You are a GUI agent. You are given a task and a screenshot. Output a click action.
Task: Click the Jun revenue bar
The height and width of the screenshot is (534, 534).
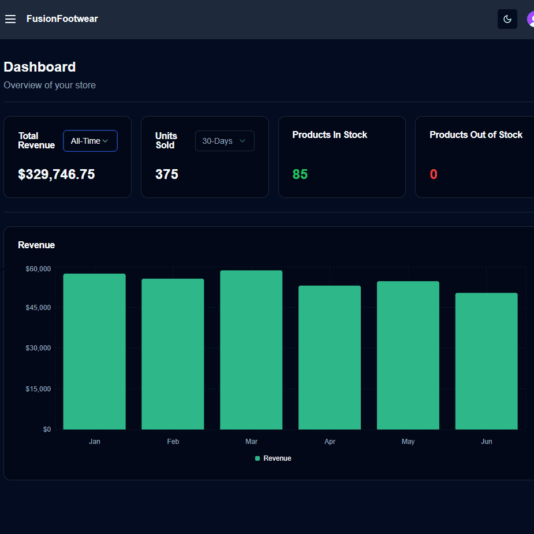point(486,361)
